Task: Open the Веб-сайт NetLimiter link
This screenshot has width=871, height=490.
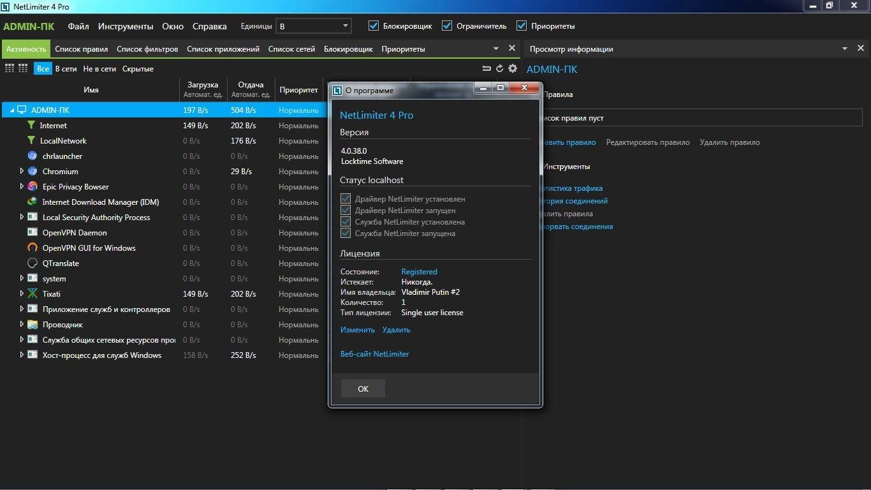Action: click(375, 353)
